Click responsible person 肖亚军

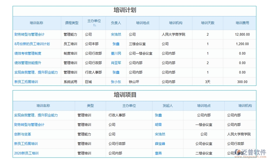click(116, 63)
